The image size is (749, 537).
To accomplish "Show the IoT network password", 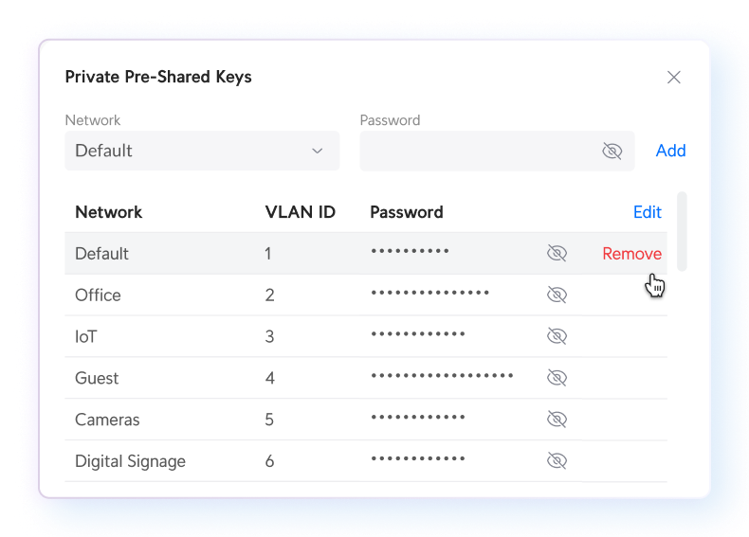I will tap(557, 336).
